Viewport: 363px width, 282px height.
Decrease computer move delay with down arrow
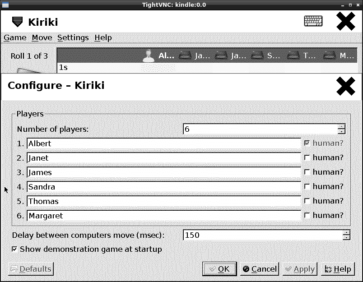coord(346,238)
